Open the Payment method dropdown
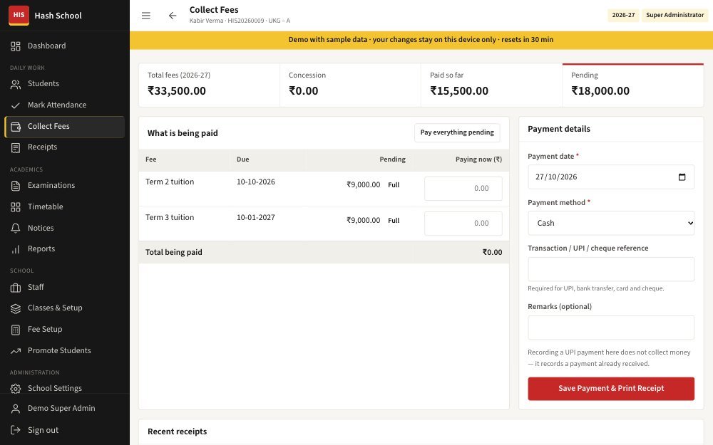 click(611, 223)
